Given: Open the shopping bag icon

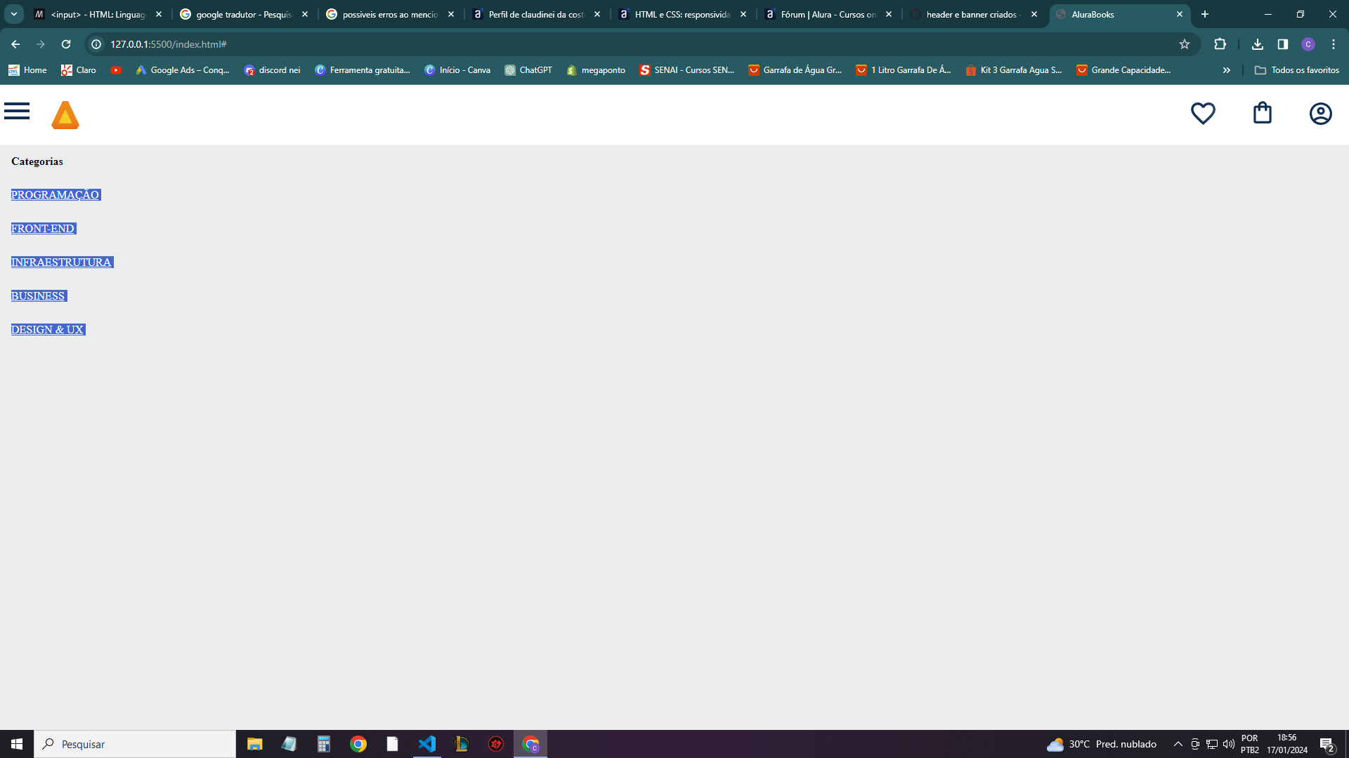Looking at the screenshot, I should [x=1263, y=113].
